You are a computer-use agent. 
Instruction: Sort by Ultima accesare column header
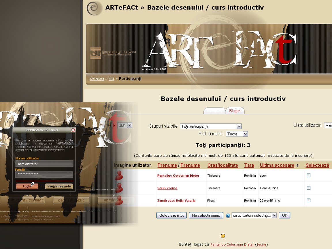pyautogui.click(x=277, y=165)
